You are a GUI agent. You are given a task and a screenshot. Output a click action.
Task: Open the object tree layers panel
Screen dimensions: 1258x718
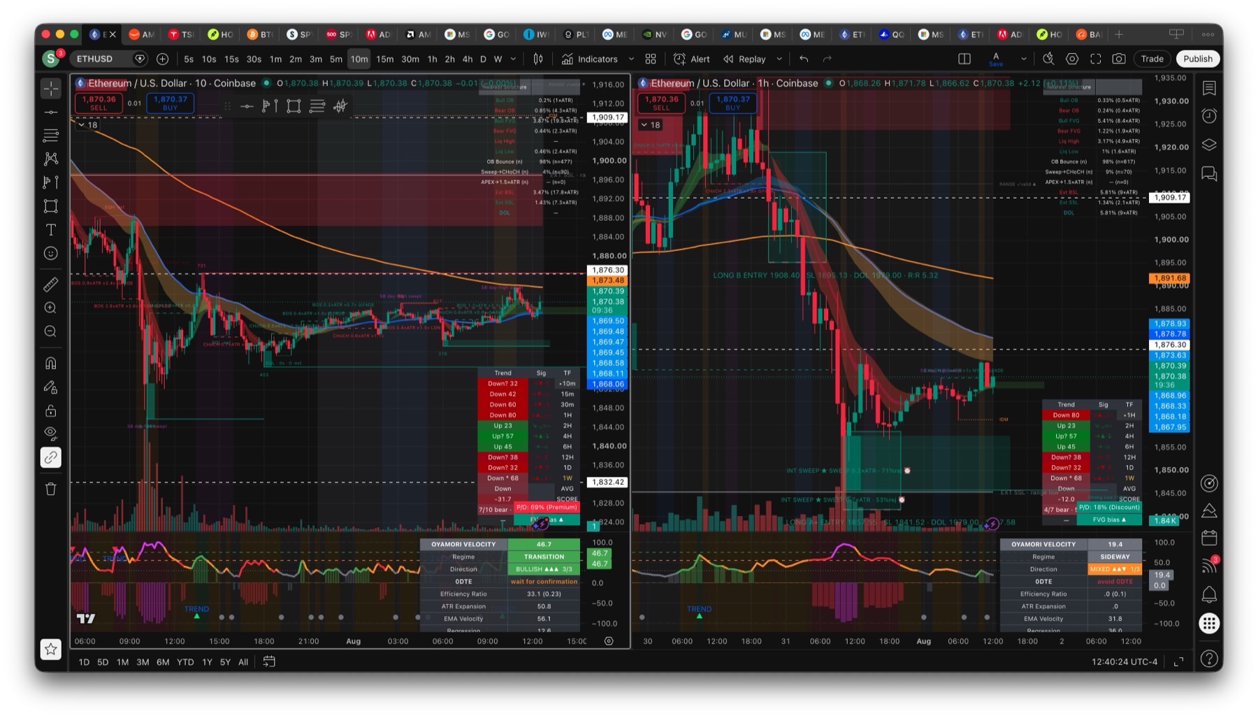tap(1209, 145)
